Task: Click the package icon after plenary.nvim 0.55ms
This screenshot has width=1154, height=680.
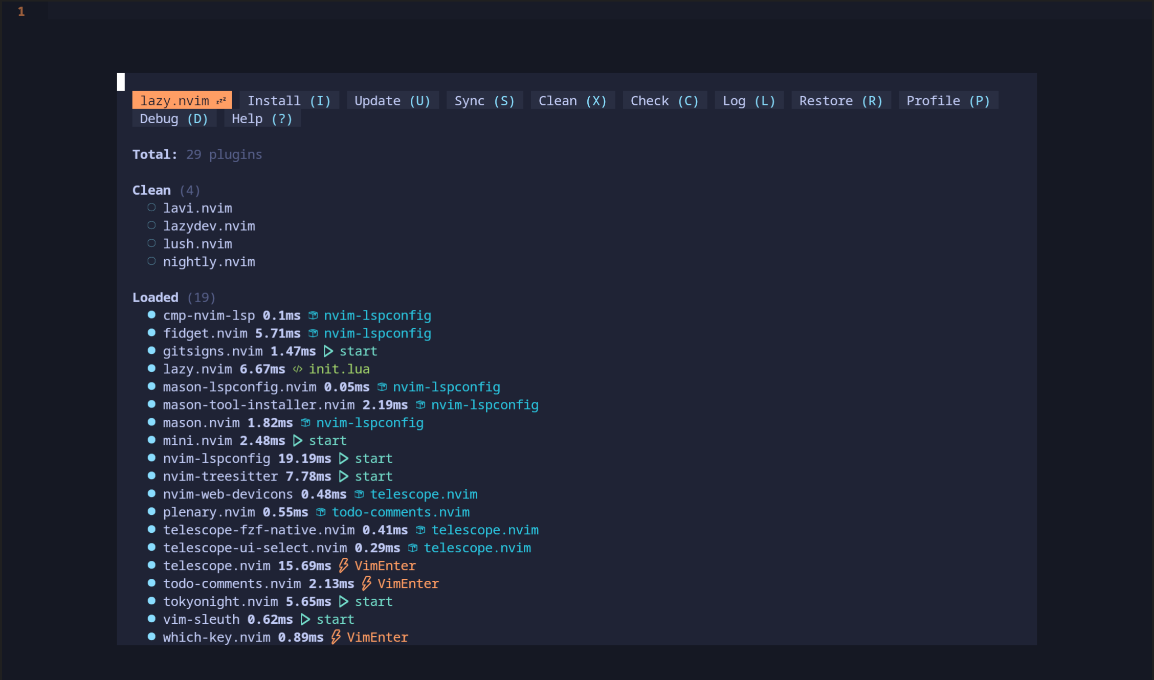Action: (321, 512)
